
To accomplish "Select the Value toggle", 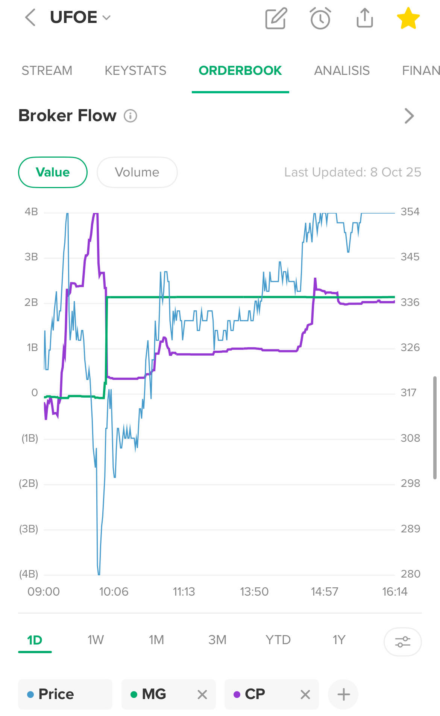I will tap(53, 172).
